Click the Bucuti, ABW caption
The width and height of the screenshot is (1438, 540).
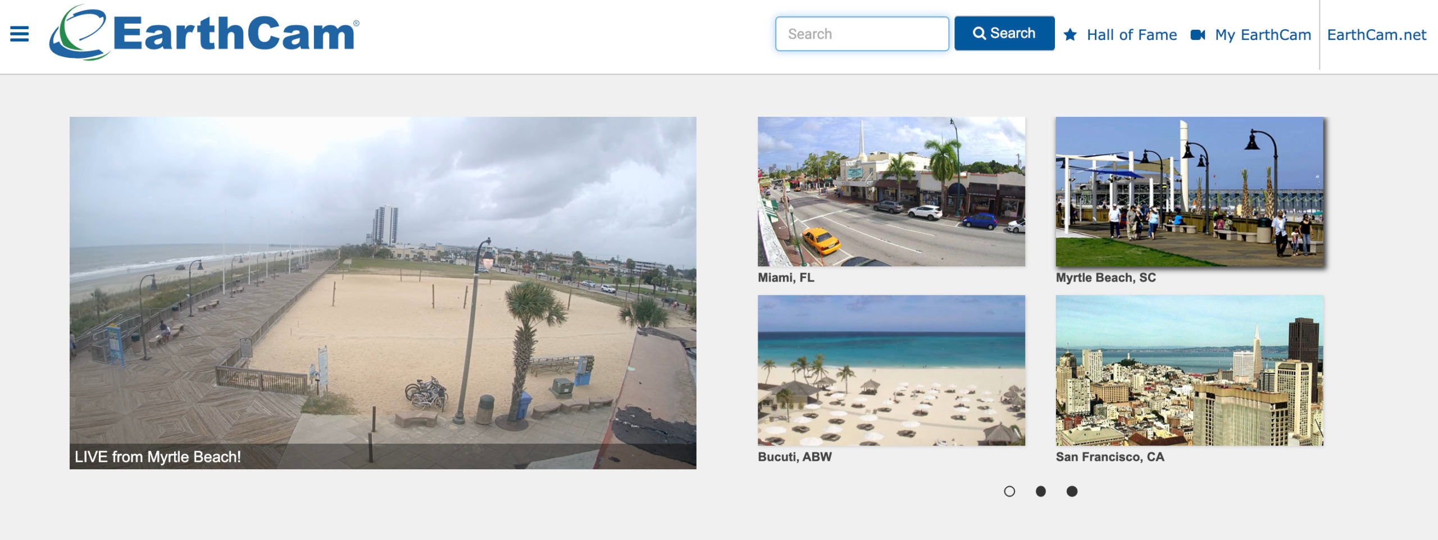tap(795, 457)
